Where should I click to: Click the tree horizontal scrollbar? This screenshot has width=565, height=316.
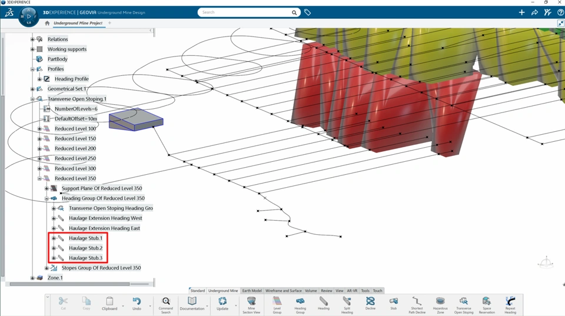(x=69, y=284)
